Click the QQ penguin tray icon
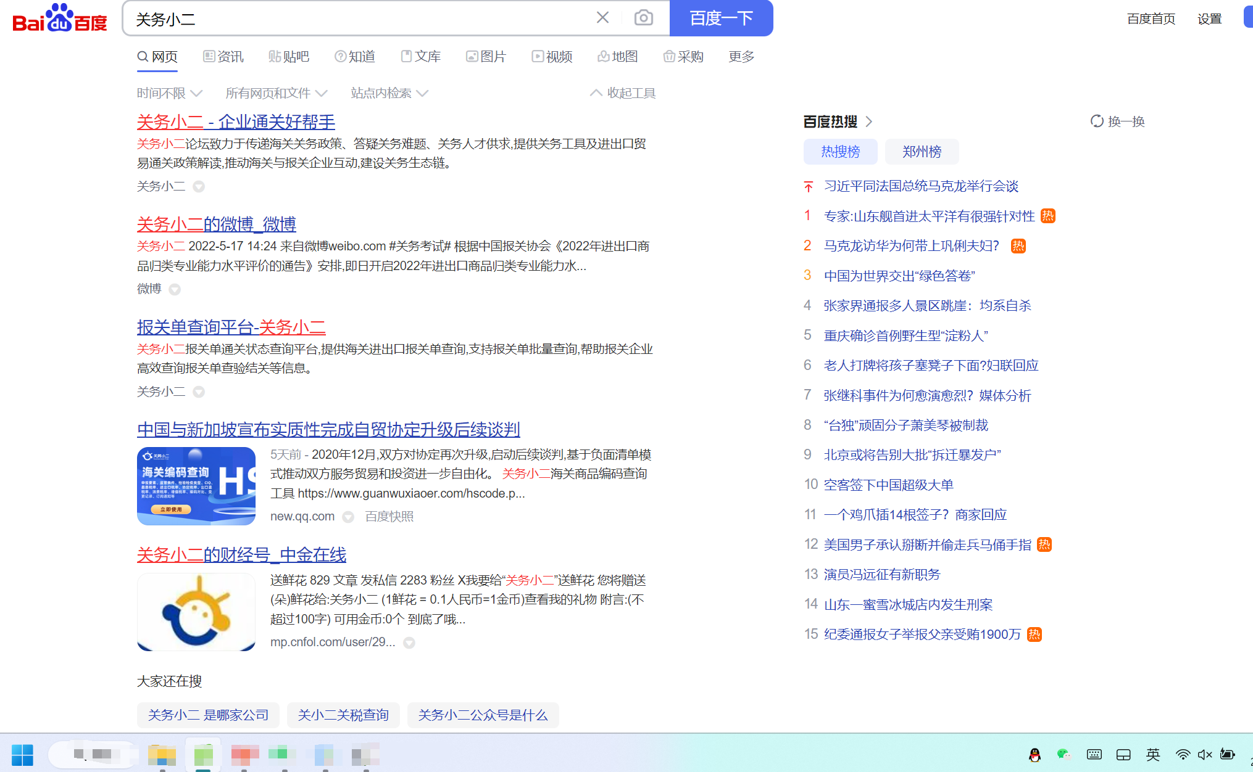The height and width of the screenshot is (772, 1253). pos(1035,755)
